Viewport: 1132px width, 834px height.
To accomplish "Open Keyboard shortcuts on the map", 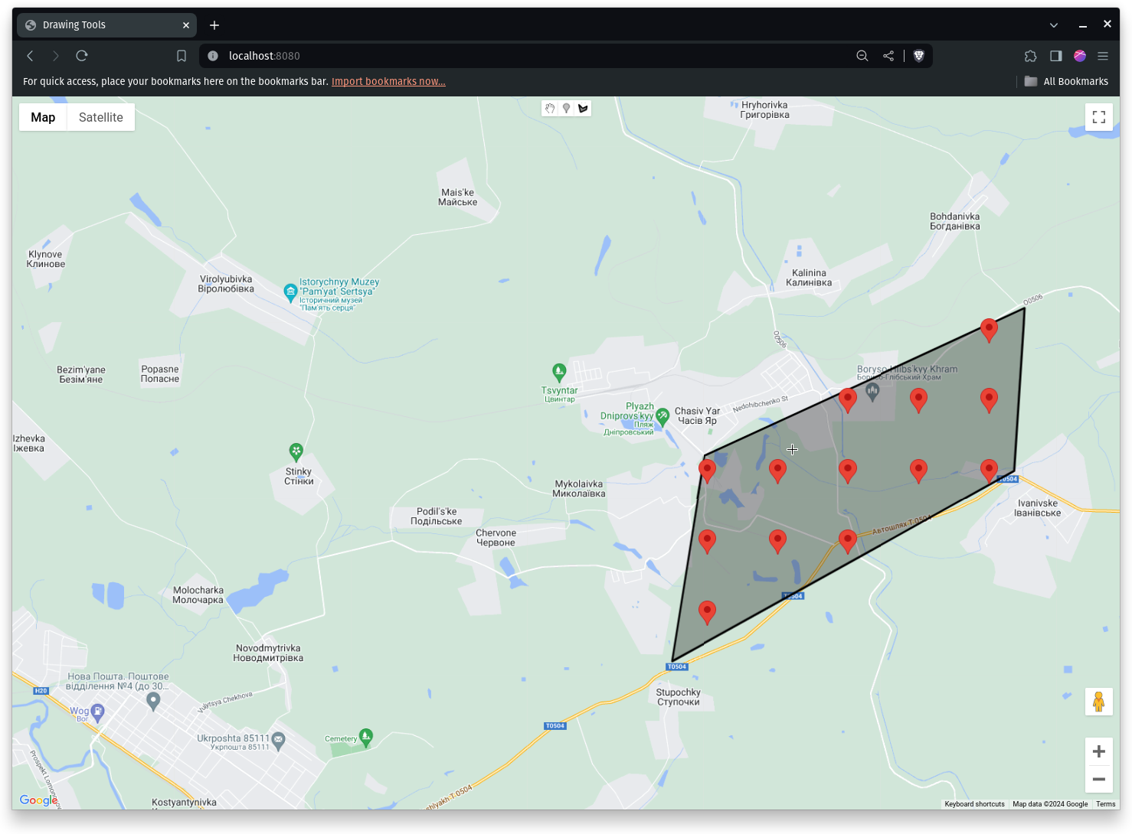I will [x=974, y=804].
